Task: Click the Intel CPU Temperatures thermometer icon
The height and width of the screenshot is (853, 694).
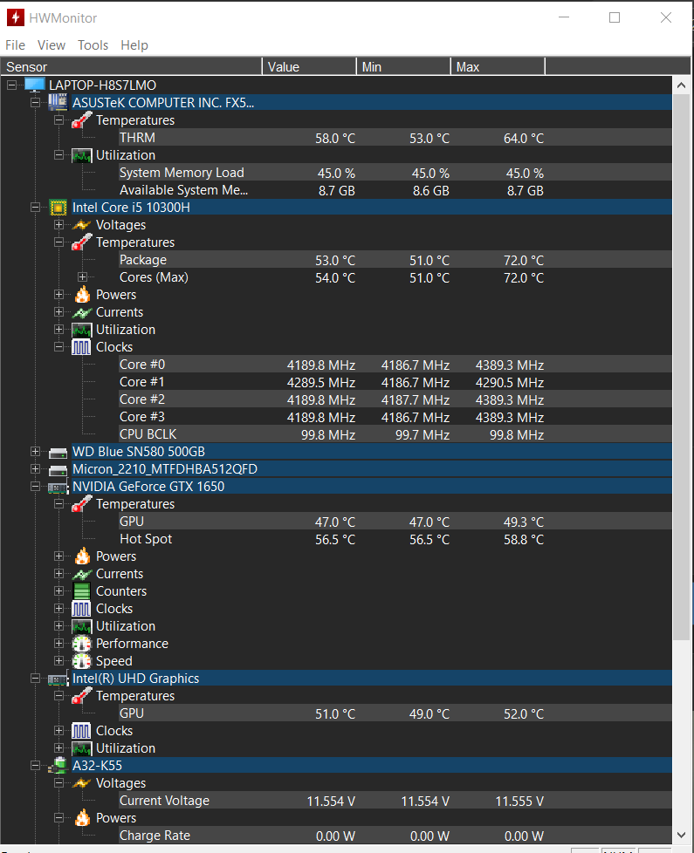Action: point(82,242)
